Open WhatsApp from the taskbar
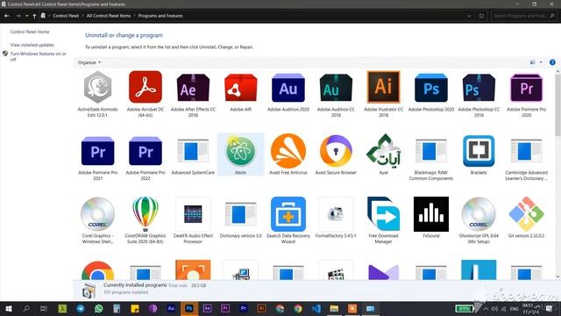The image size is (561, 316). pyautogui.click(x=99, y=308)
